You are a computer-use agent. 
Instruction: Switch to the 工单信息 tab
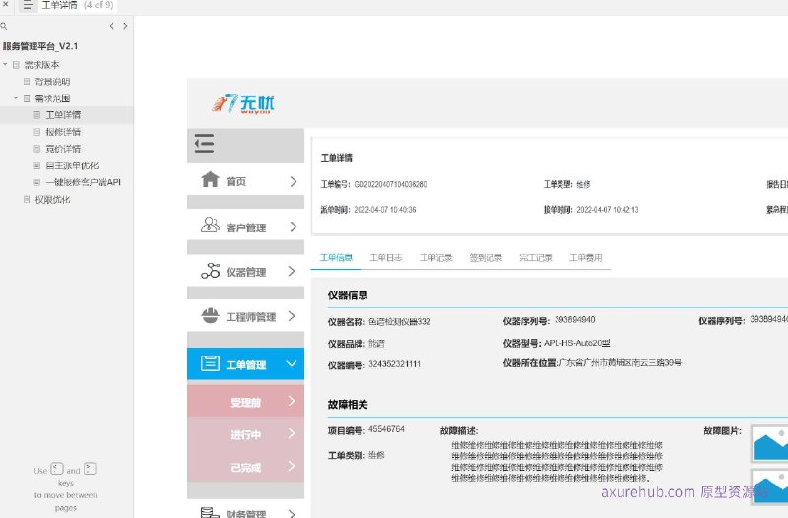click(336, 258)
